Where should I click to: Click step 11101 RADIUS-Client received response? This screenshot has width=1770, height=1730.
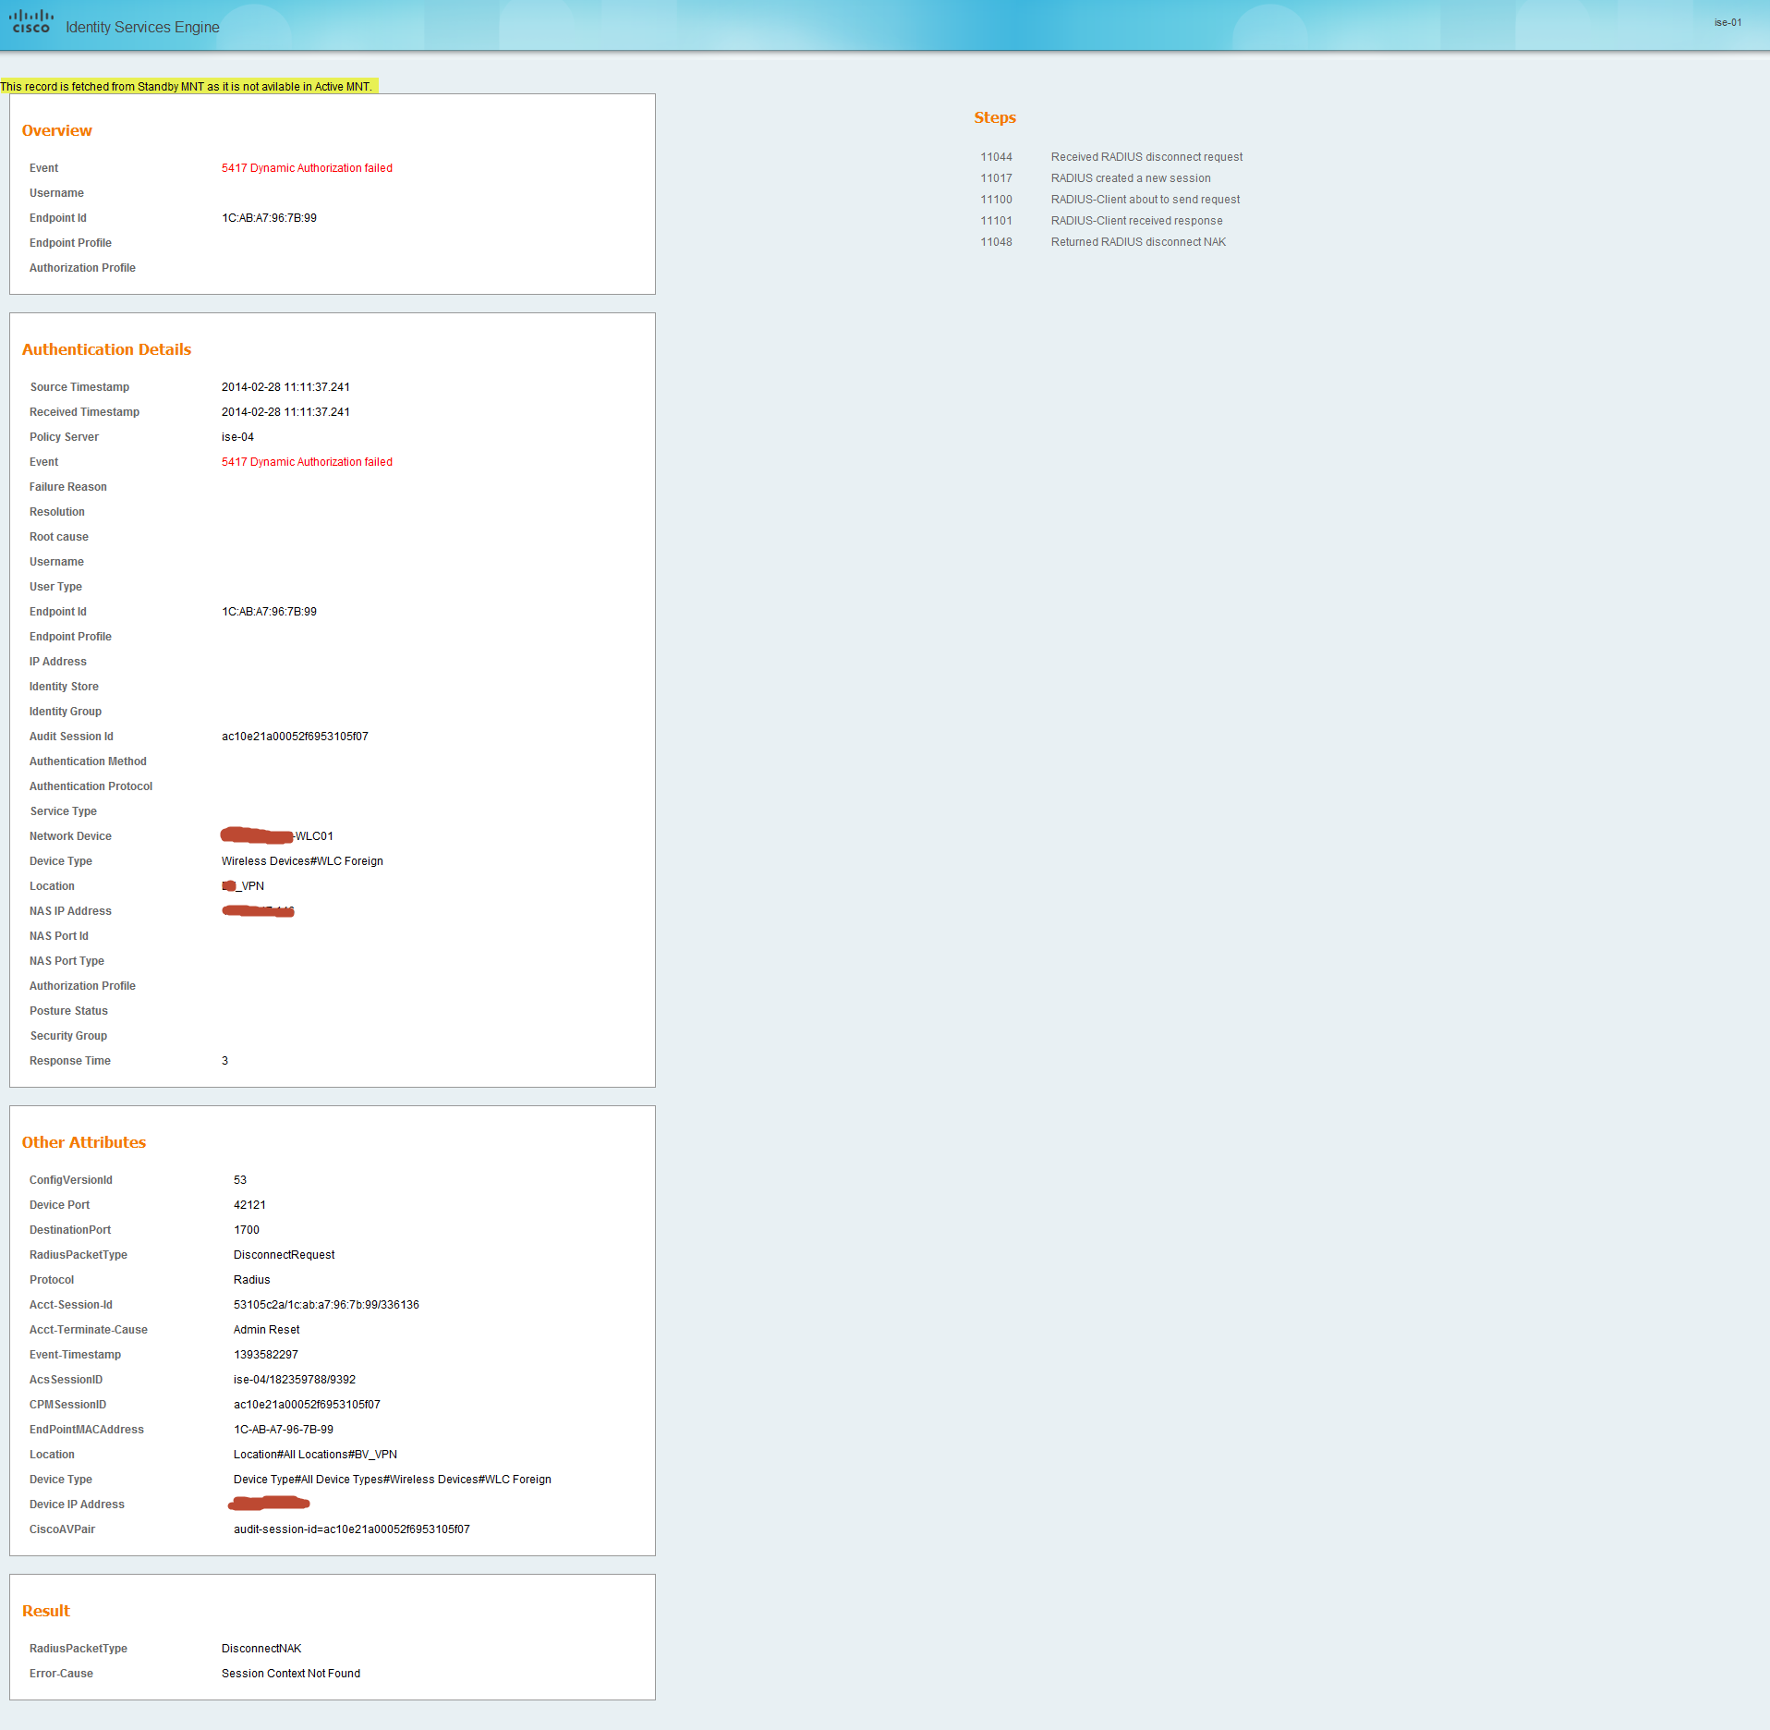point(1101,221)
